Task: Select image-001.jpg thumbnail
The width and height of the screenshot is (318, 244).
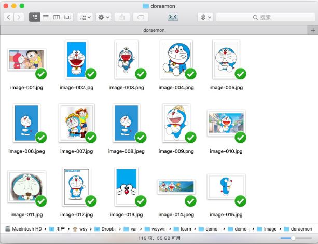Action: tap(27, 60)
